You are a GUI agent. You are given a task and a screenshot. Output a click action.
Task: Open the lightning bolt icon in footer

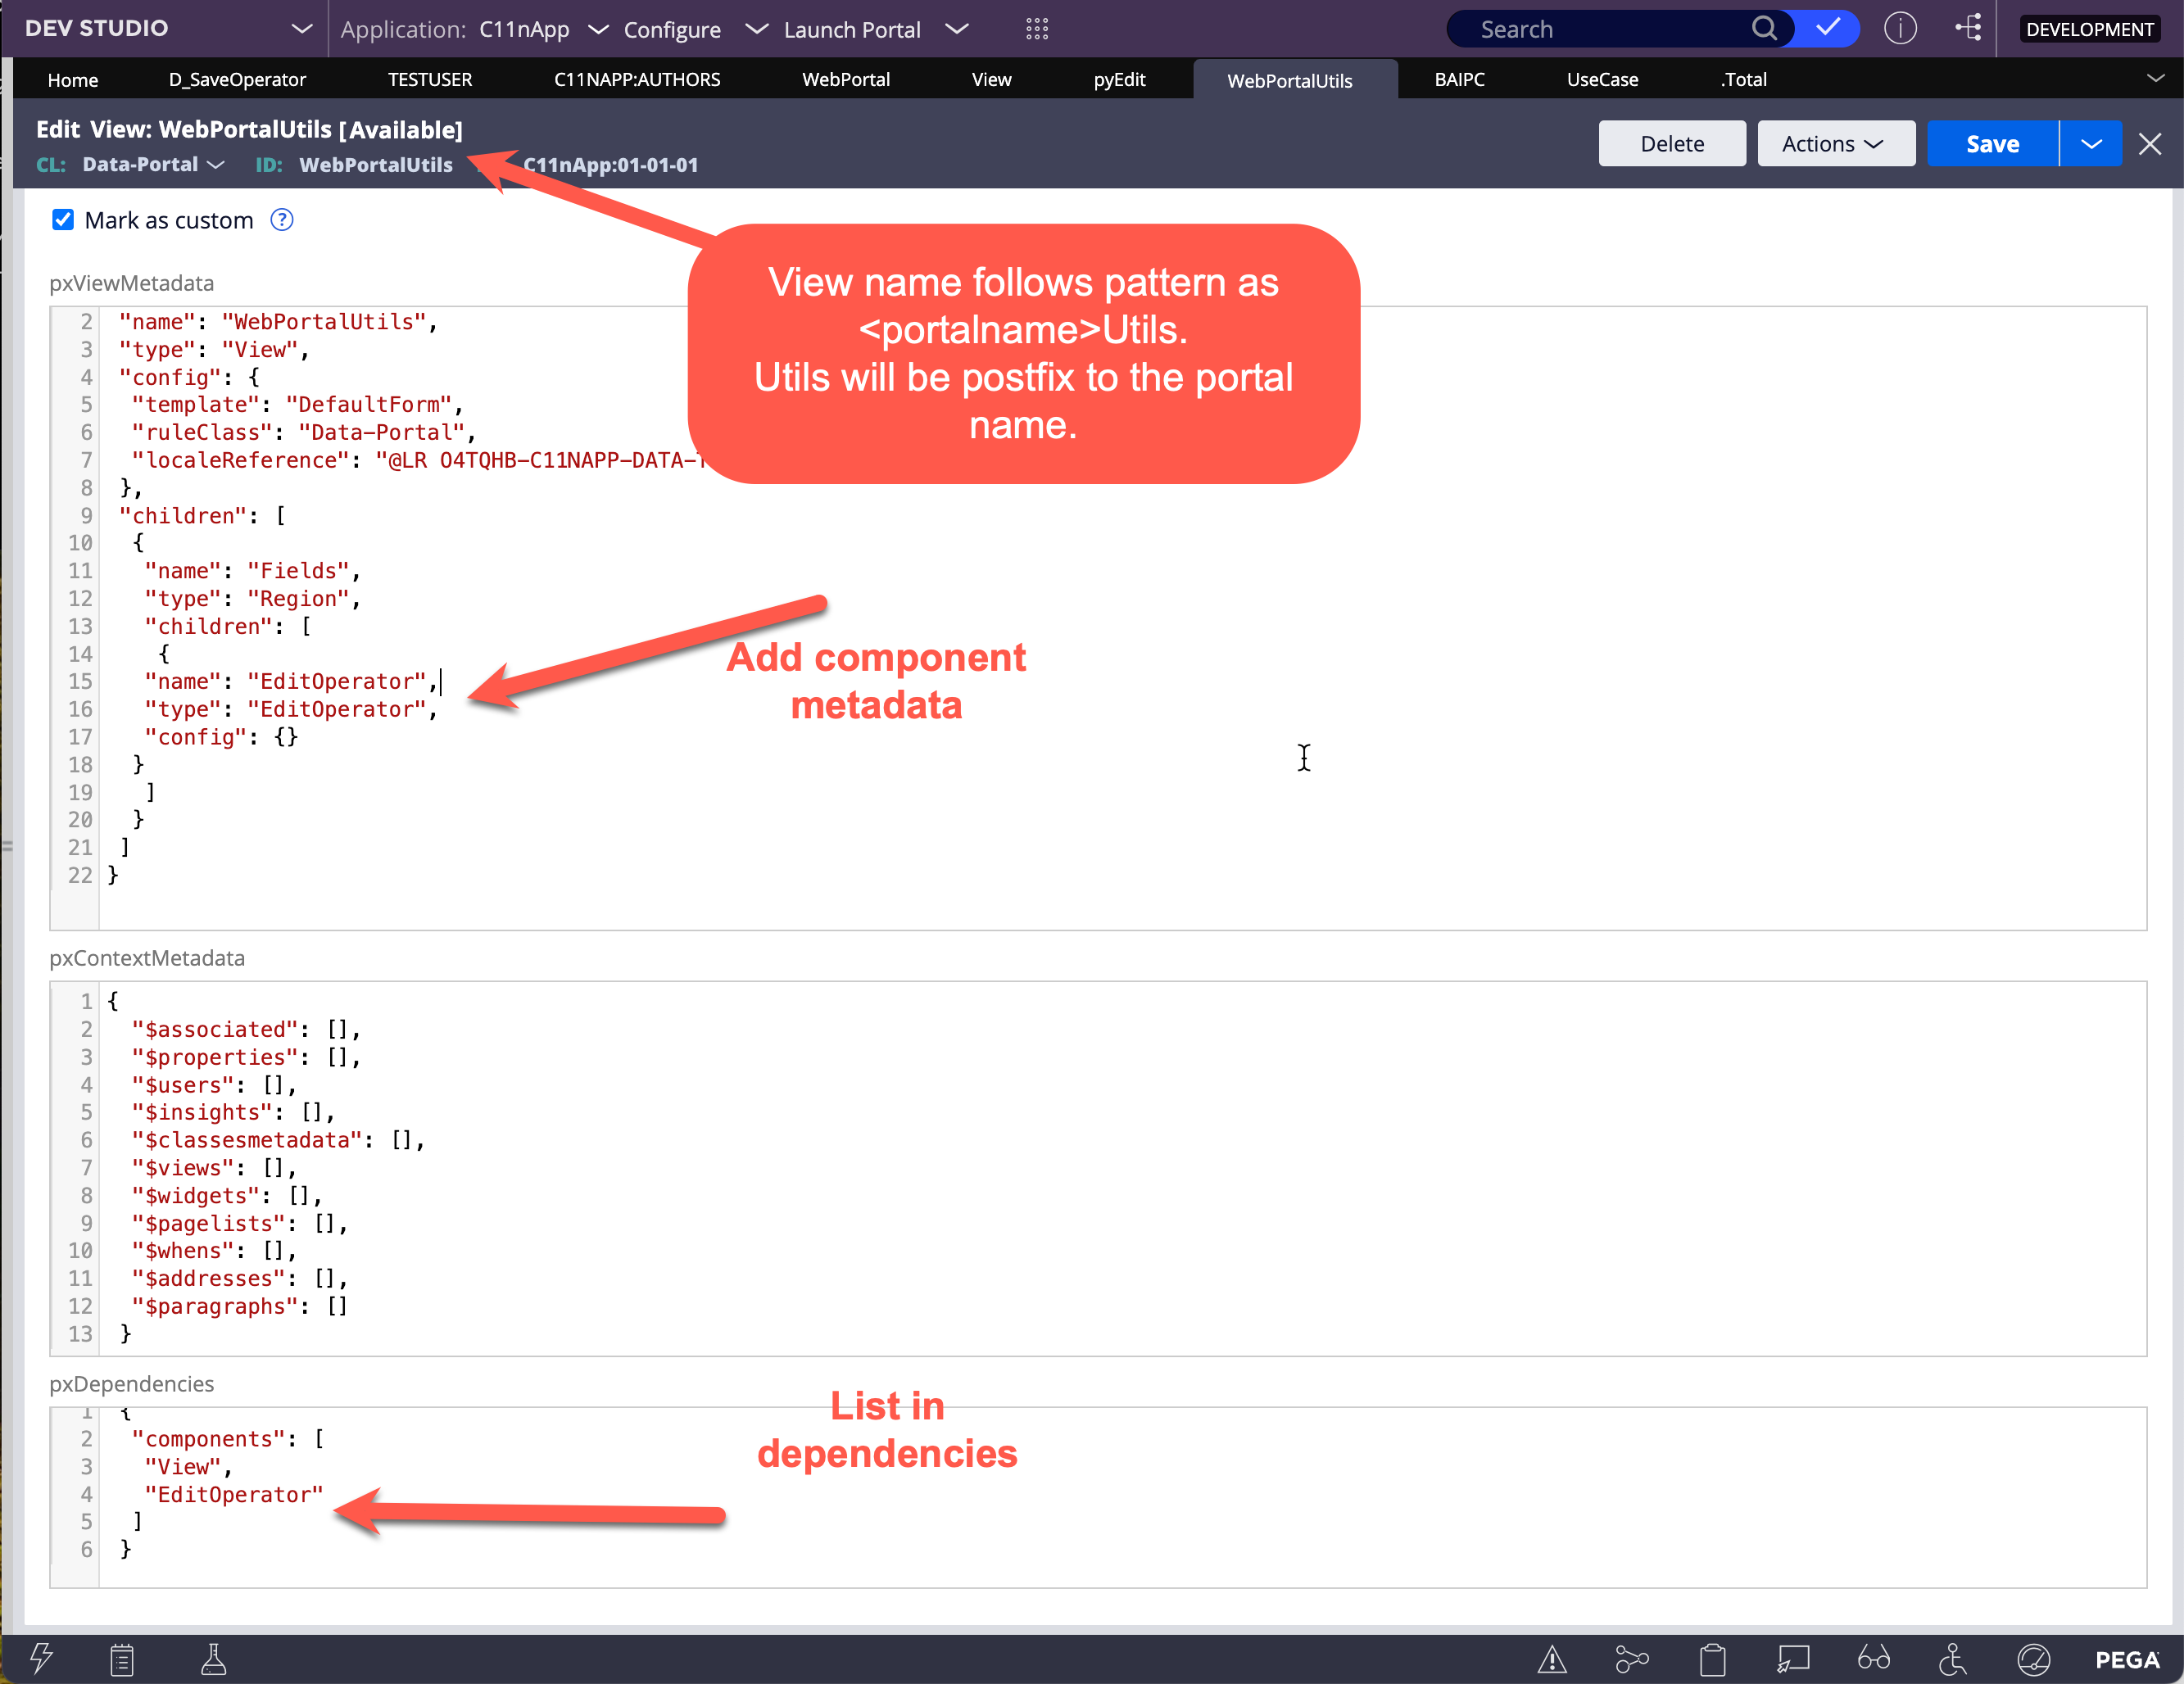click(x=40, y=1659)
